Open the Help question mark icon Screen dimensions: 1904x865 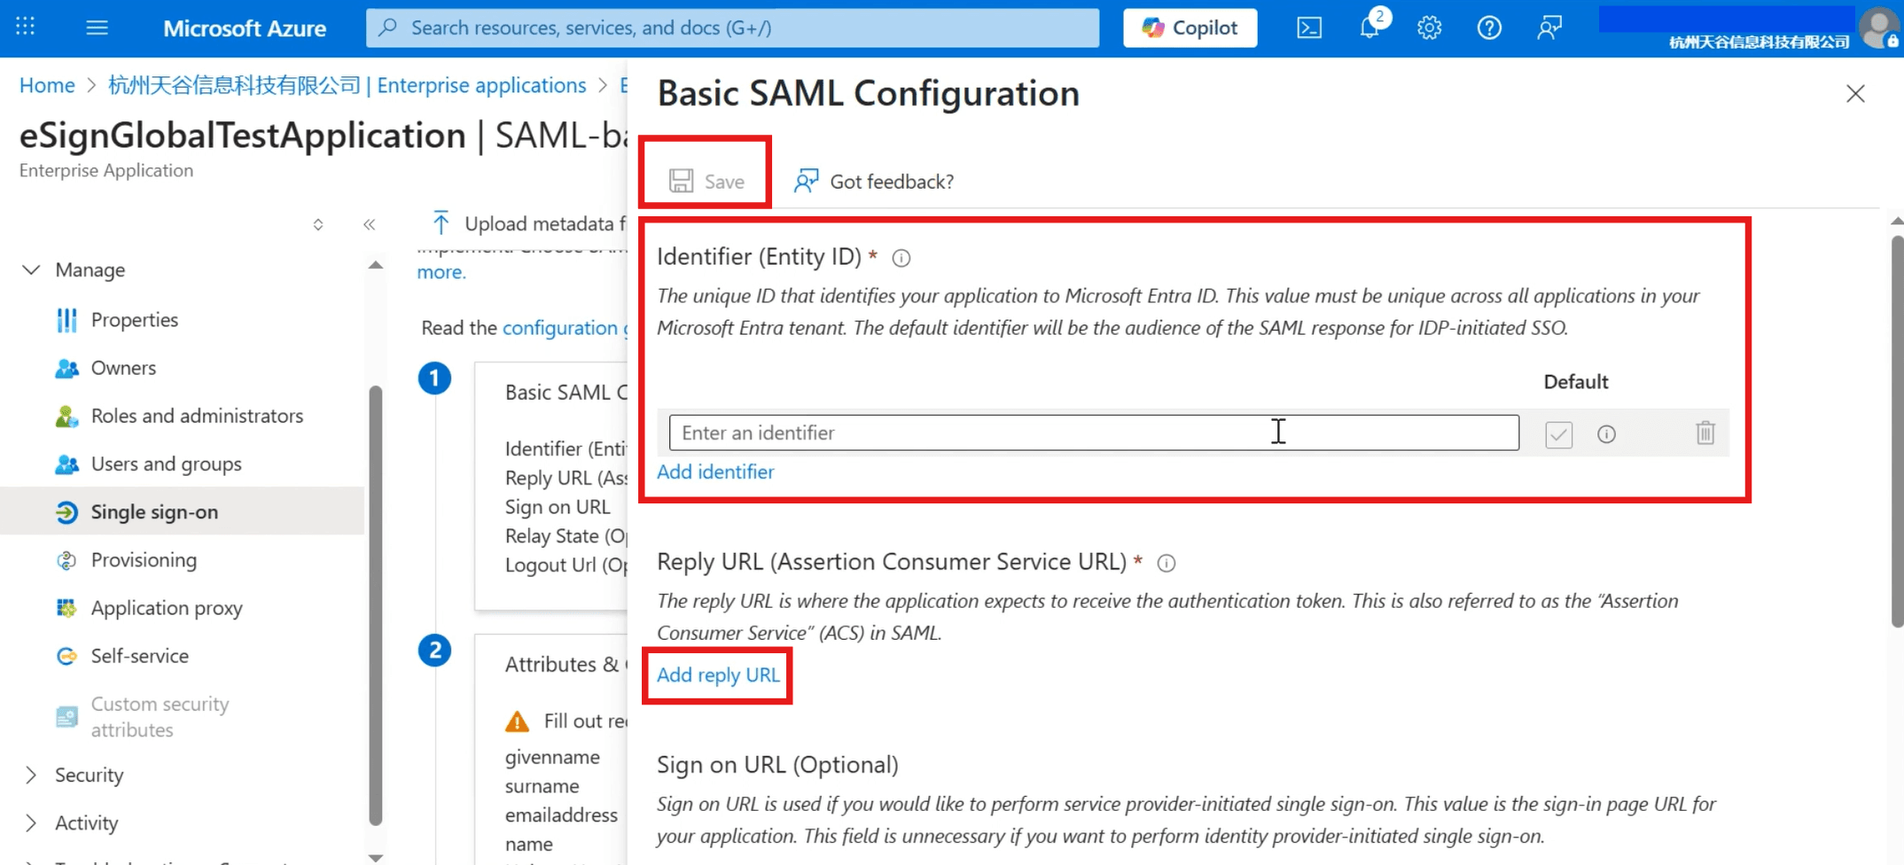click(1489, 27)
